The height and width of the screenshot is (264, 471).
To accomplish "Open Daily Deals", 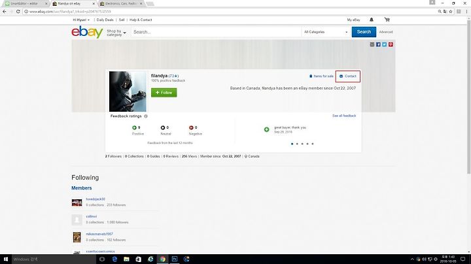I will [x=105, y=20].
